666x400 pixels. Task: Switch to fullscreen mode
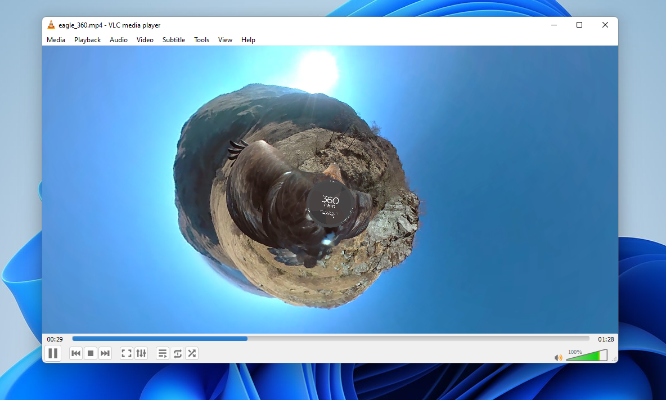(x=127, y=353)
